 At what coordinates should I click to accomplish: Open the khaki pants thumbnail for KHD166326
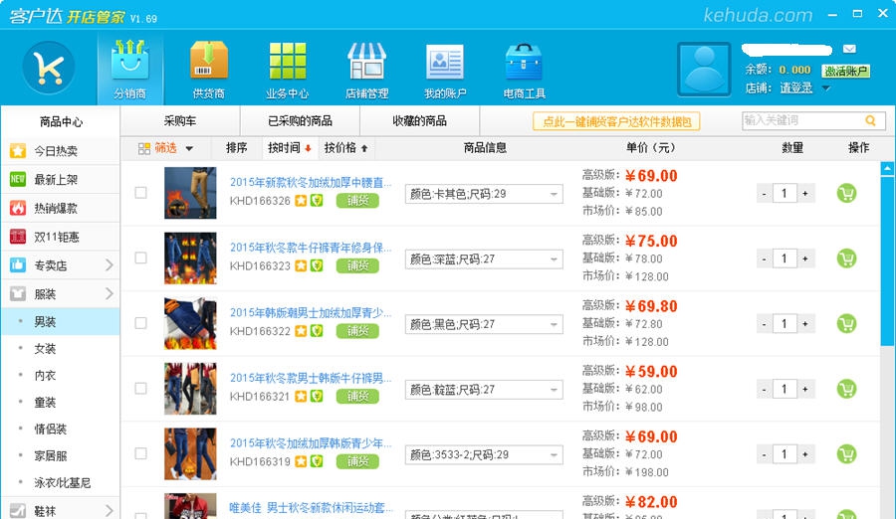tap(190, 193)
